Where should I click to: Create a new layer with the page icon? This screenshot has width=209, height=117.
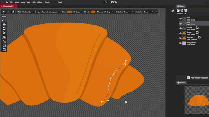coord(178,10)
